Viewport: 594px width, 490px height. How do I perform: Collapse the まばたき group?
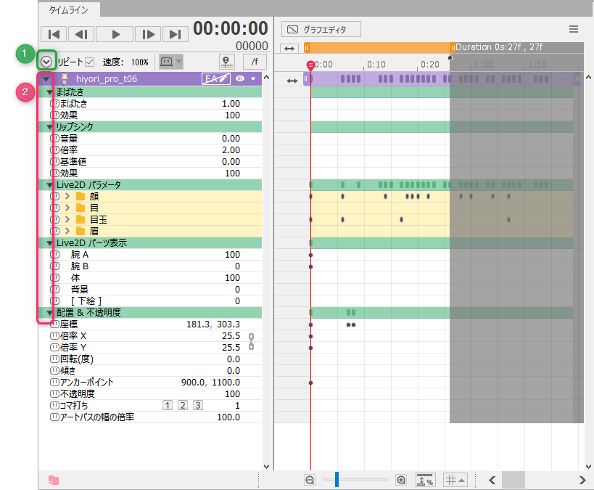[x=49, y=91]
